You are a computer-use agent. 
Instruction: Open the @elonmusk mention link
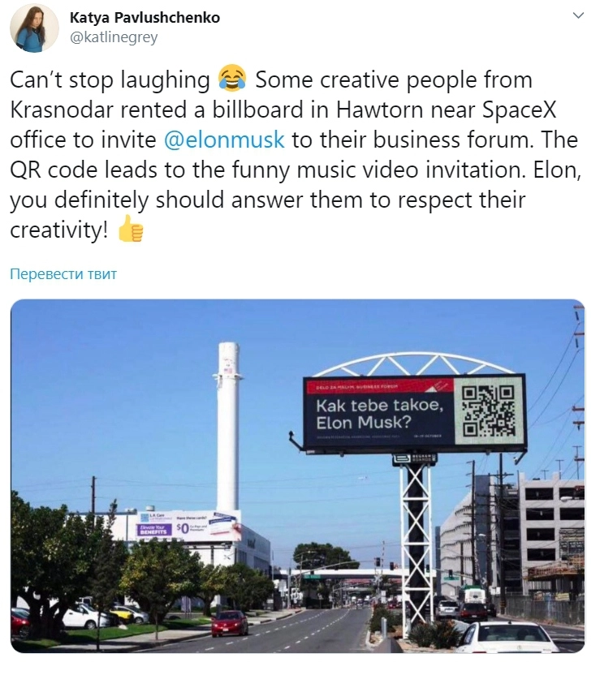pos(224,140)
